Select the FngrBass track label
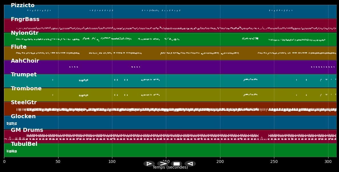 click(25, 19)
